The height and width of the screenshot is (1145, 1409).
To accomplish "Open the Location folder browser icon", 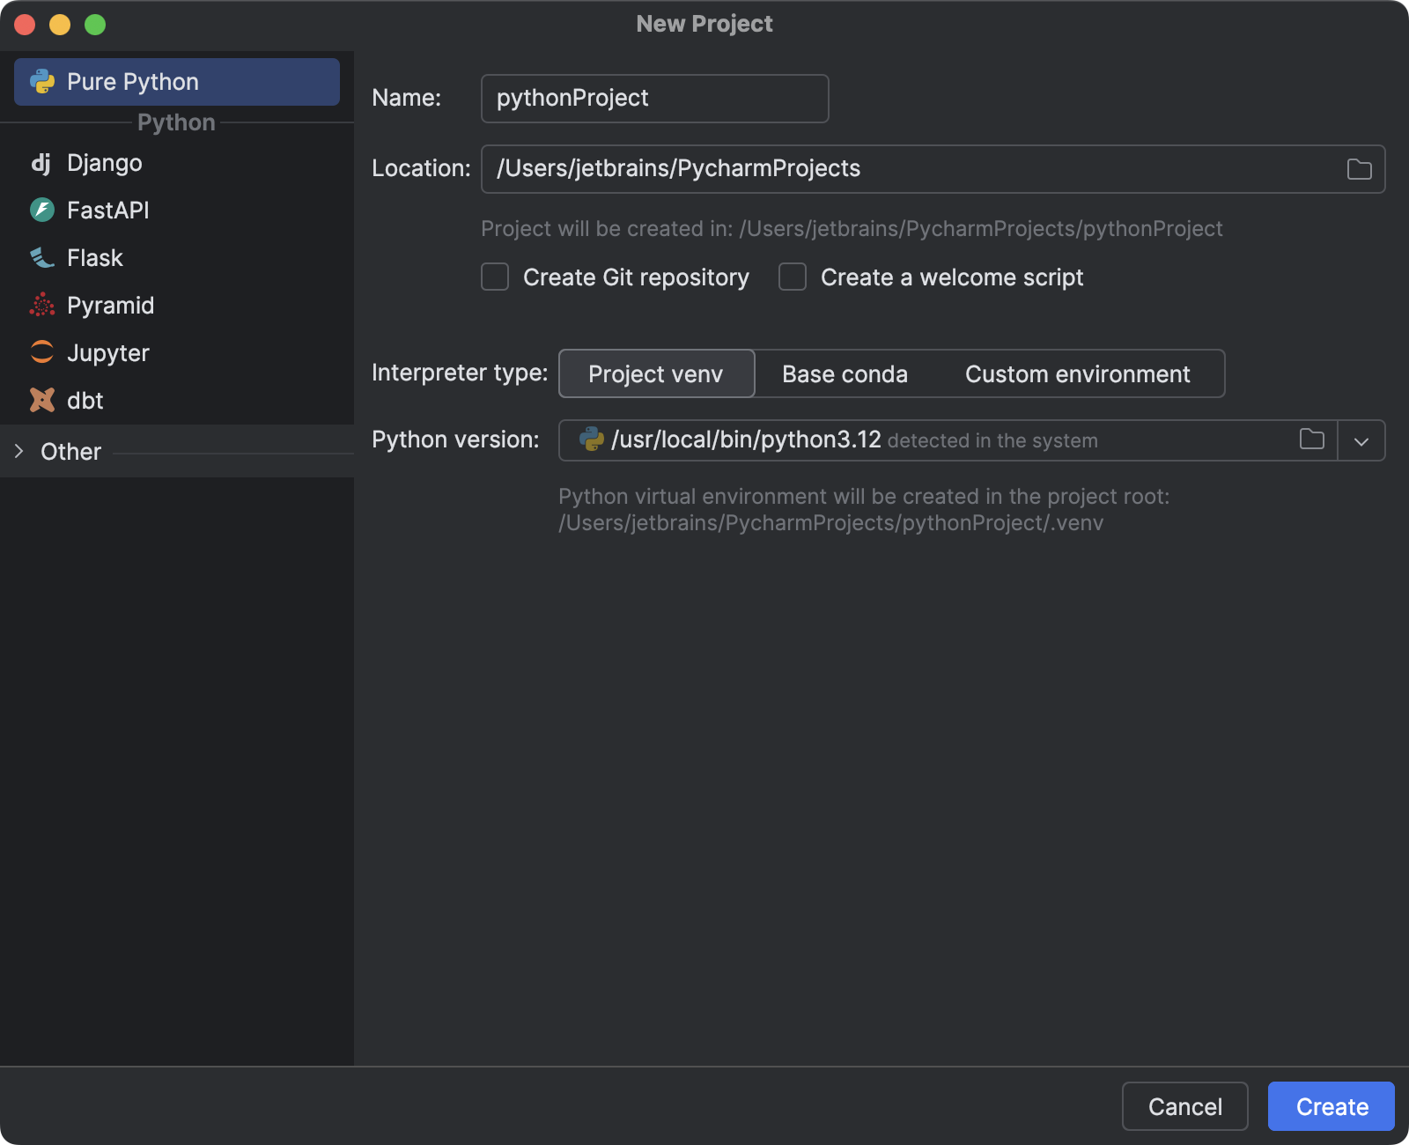I will [1358, 168].
